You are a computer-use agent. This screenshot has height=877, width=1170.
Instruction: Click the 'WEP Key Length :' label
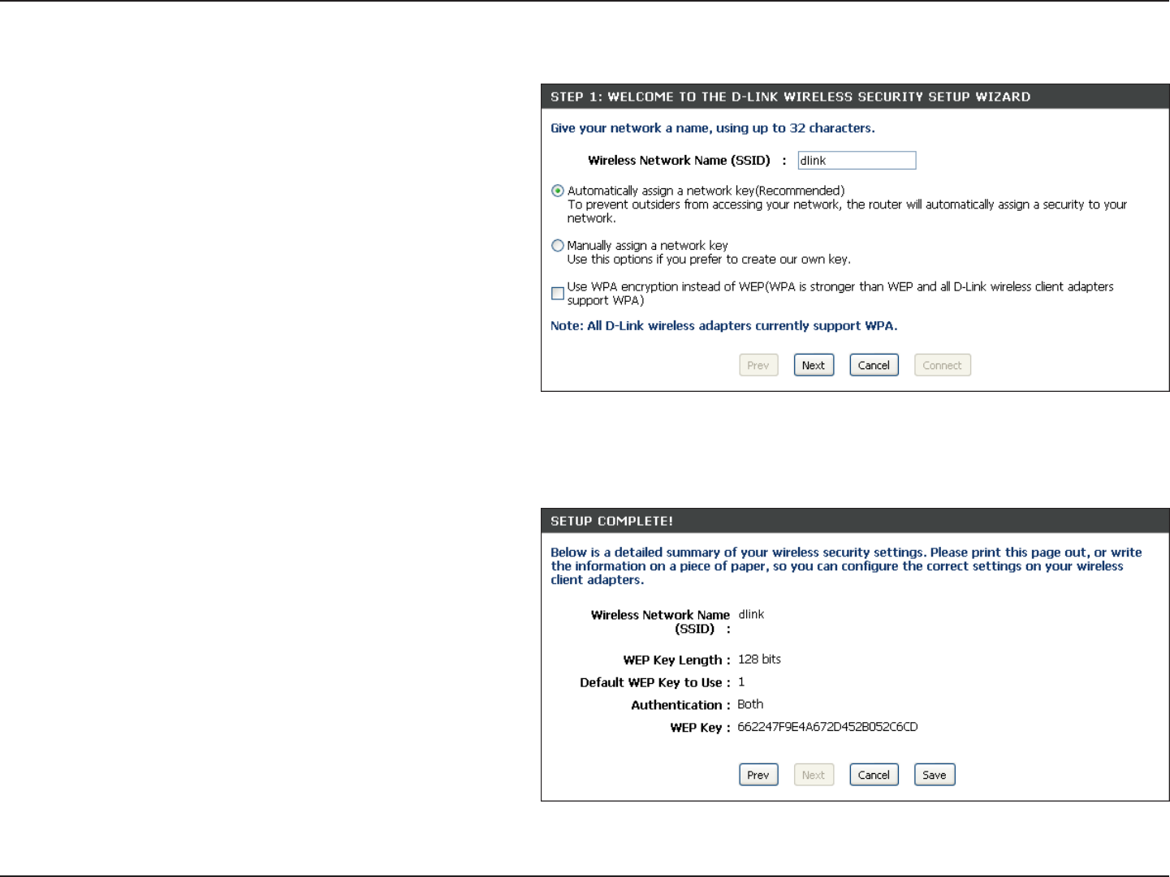coord(676,660)
